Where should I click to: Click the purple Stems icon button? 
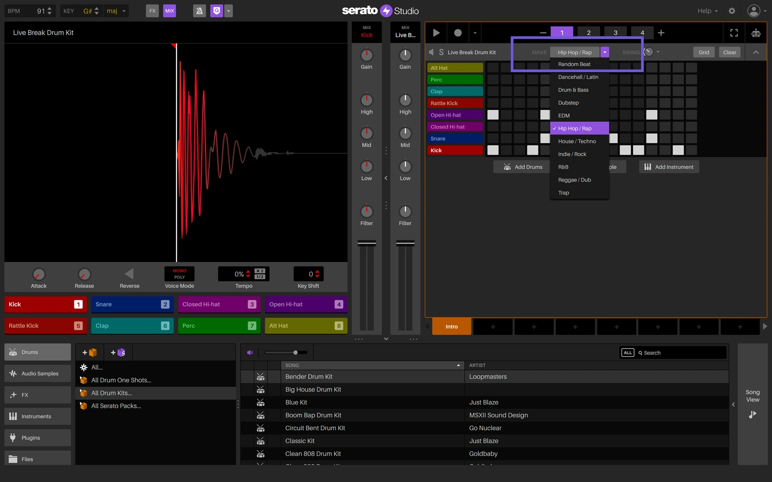tap(217, 11)
